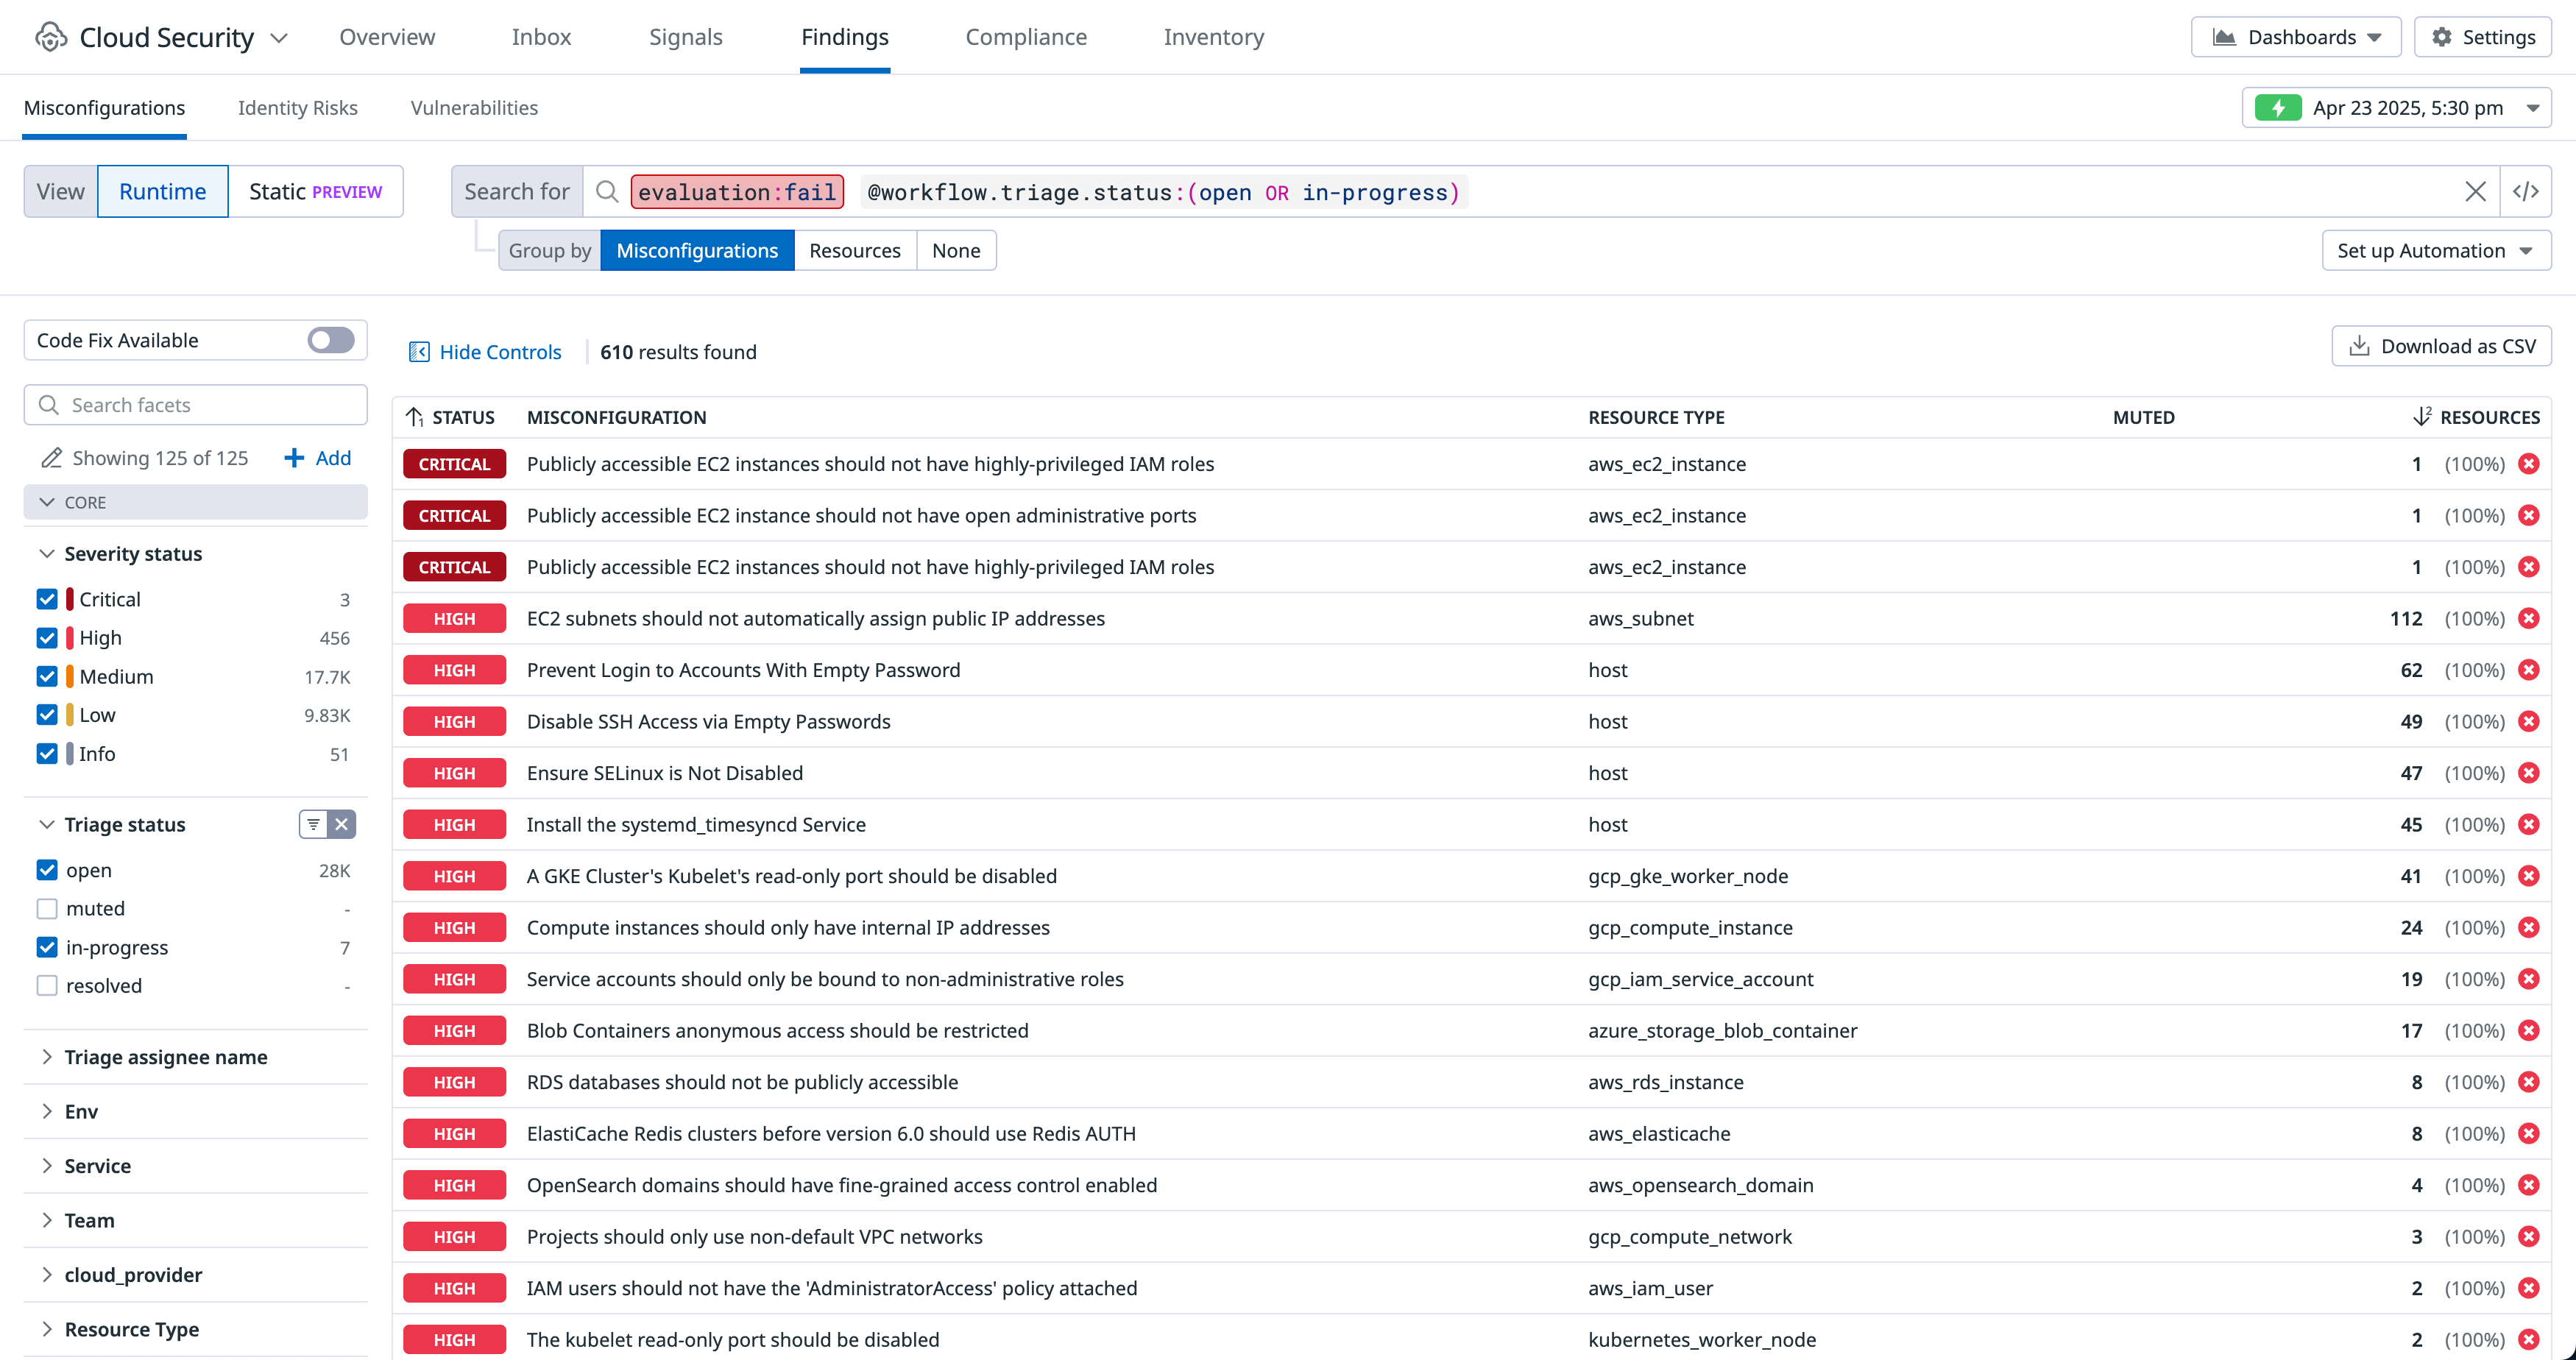
Task: Check the resolved triage status checkbox
Action: tap(47, 985)
